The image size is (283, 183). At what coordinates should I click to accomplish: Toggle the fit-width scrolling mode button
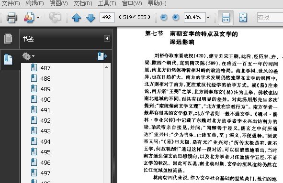[226, 18]
